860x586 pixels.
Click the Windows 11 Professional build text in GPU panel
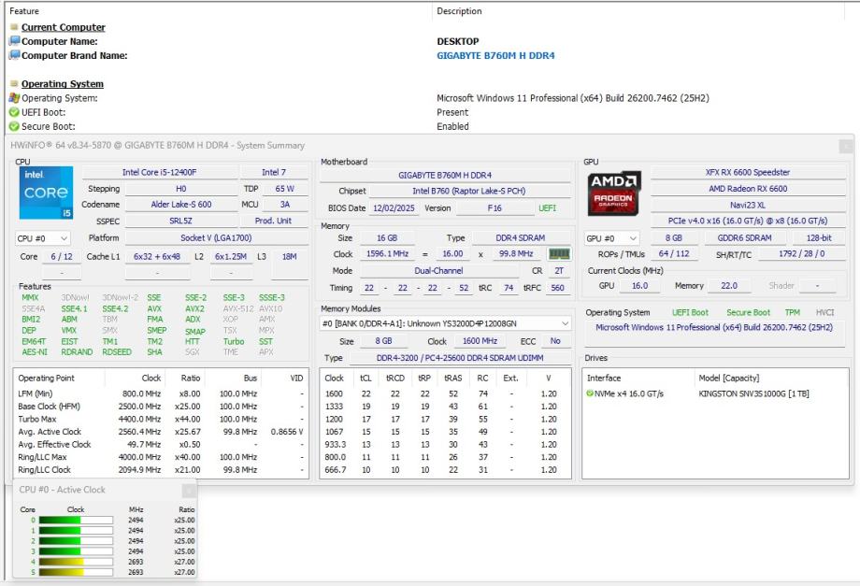pyautogui.click(x=714, y=327)
